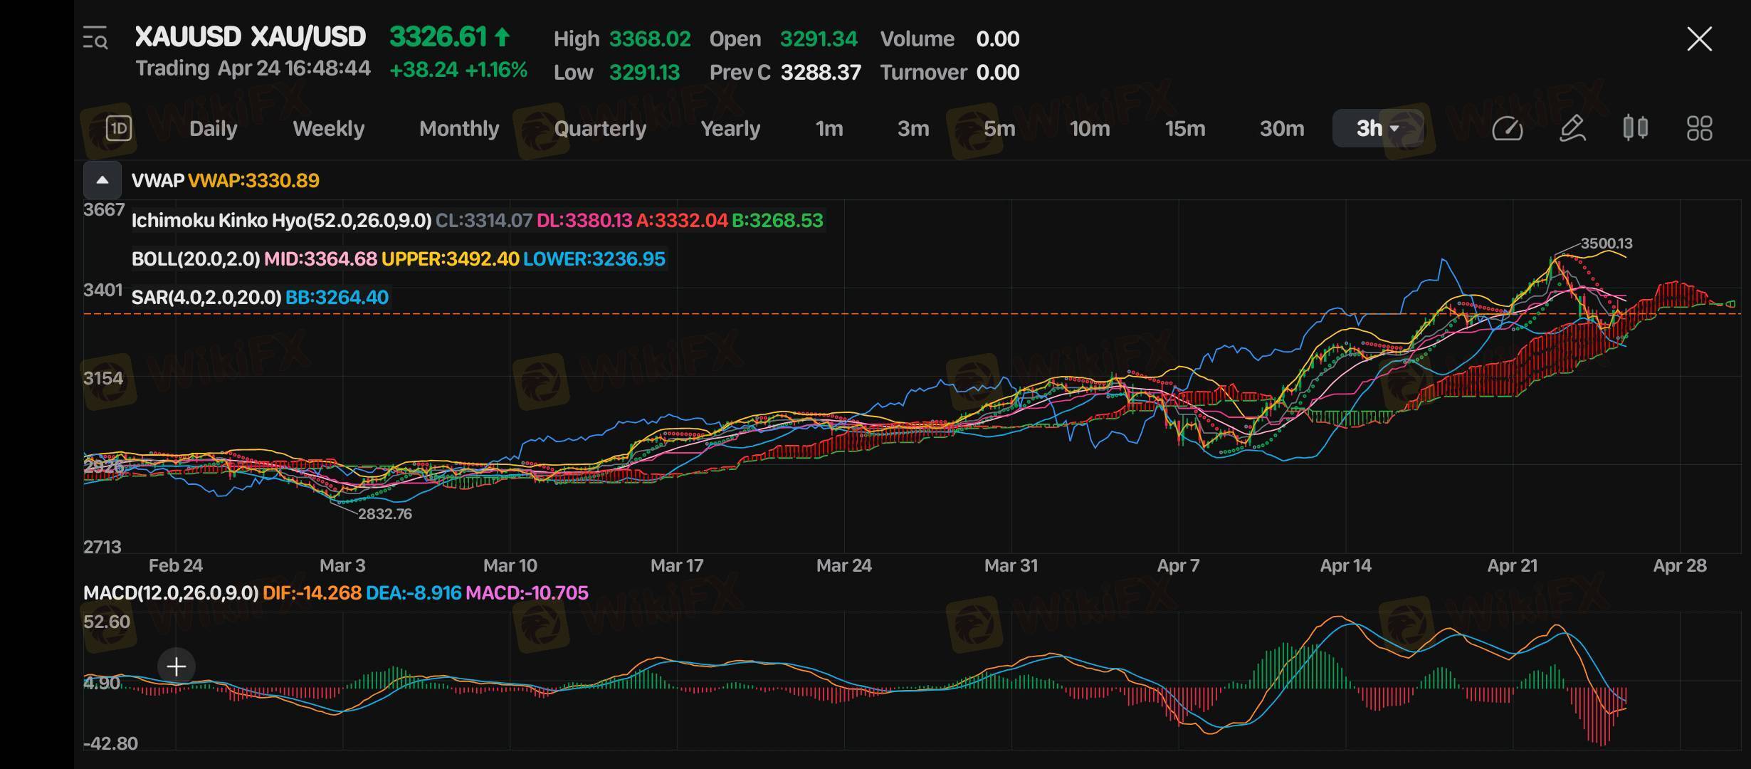Open the symbol search list icon
1751x769 pixels.
[95, 38]
